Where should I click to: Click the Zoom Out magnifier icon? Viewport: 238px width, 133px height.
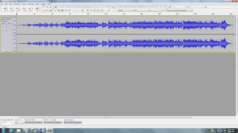coord(91,10)
